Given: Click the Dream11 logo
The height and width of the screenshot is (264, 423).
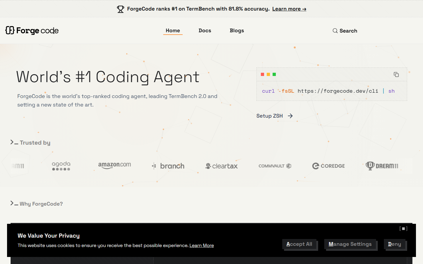Looking at the screenshot, I should click(x=382, y=166).
